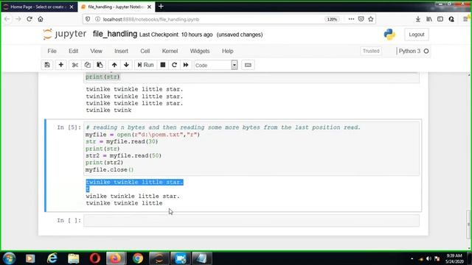Open the File menu
The height and width of the screenshot is (265, 472).
52,51
